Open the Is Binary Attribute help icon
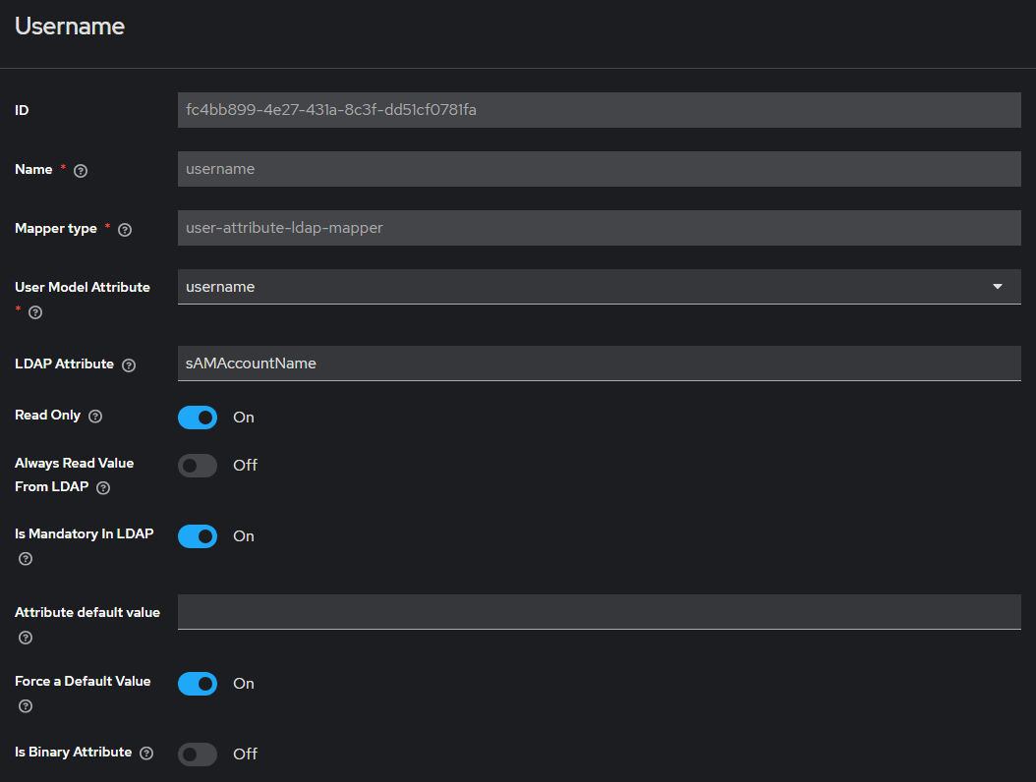Screen dimensions: 1036x782 pos(146,754)
